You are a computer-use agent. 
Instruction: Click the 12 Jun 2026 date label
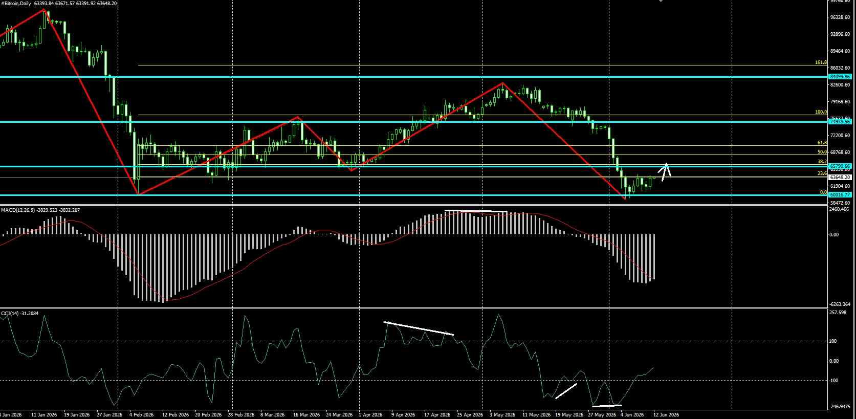pos(666,415)
